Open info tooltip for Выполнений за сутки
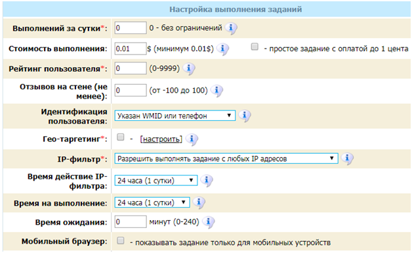Image resolution: width=412 pixels, height=253 pixels. tap(231, 28)
